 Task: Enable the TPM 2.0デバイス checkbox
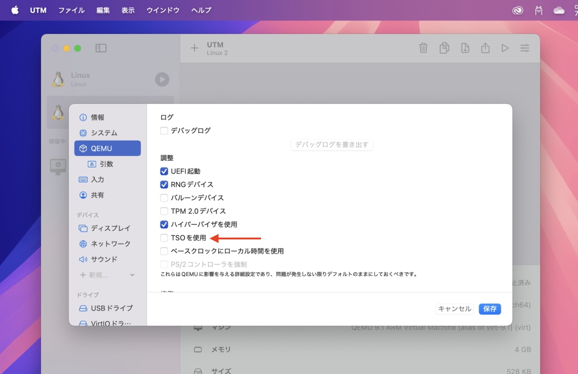click(x=164, y=211)
